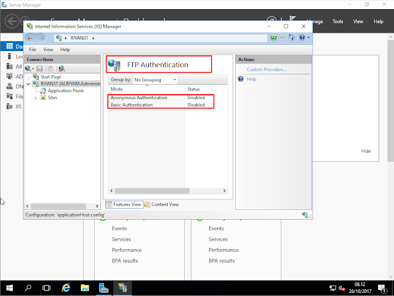Click the up-folder icon in Connections toolbar

(50, 68)
